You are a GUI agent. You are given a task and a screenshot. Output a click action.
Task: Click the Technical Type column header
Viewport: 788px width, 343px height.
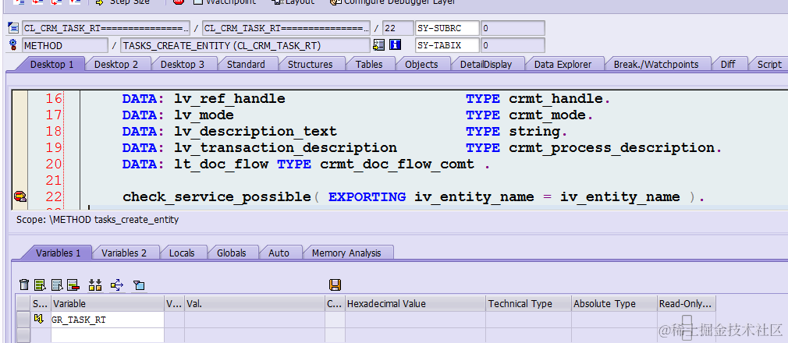[528, 304]
